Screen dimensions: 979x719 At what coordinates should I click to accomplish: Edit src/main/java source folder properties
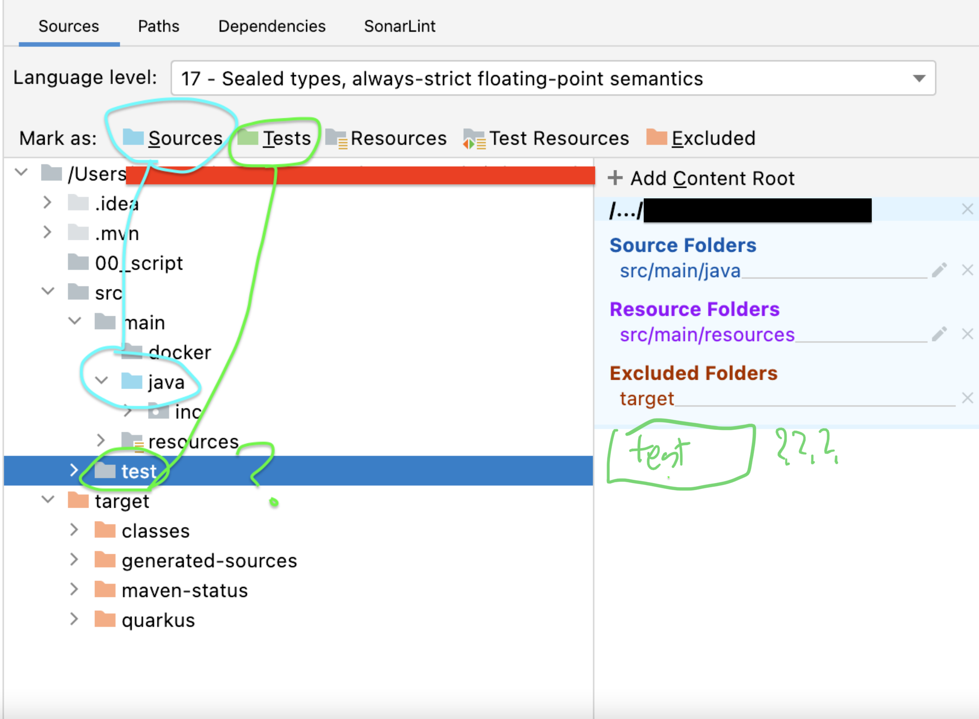click(x=939, y=270)
